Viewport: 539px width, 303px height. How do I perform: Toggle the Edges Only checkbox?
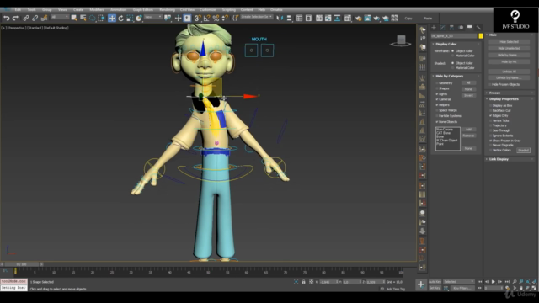pyautogui.click(x=490, y=115)
